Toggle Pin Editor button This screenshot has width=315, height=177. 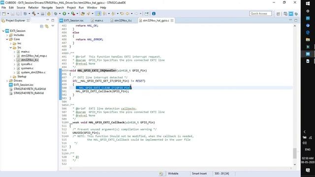tap(147, 14)
